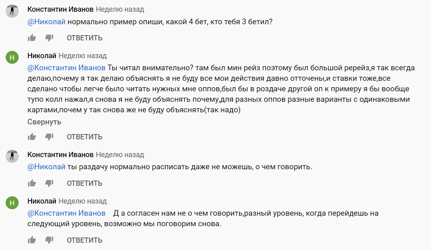Open @Константин Иванов mention in last comment
The image size is (431, 250).
click(66, 213)
